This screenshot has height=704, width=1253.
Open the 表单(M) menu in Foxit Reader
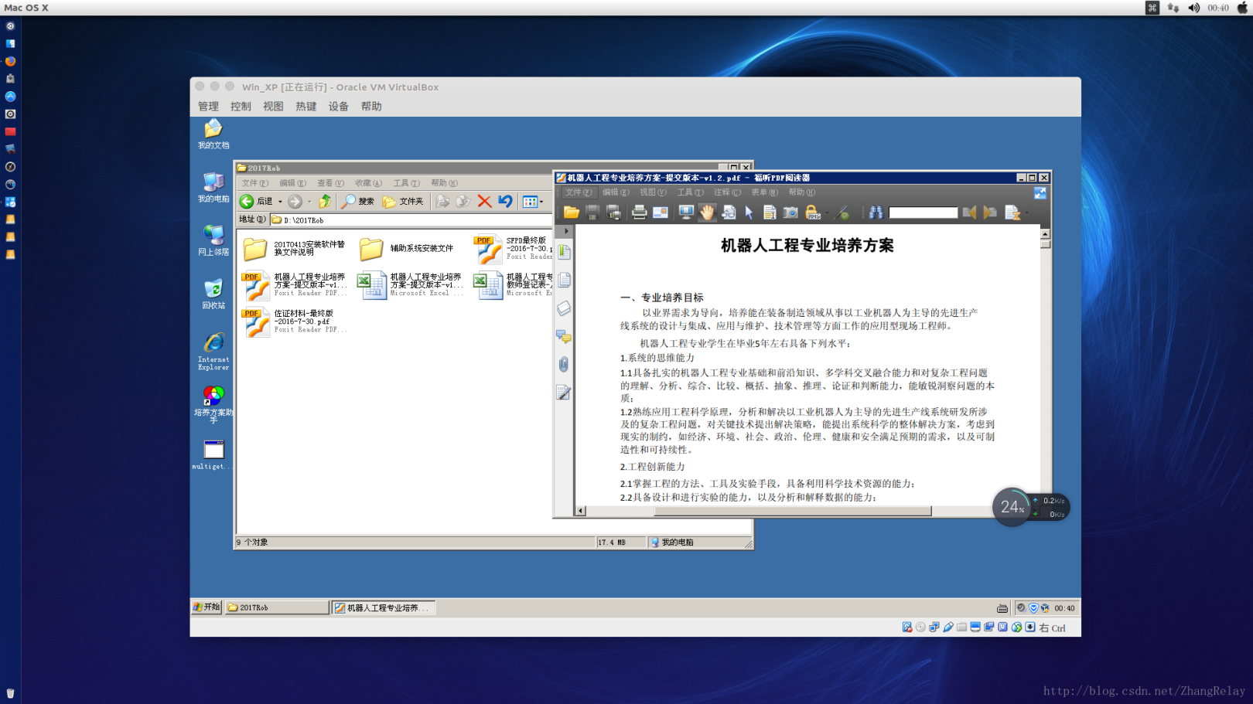(x=764, y=192)
